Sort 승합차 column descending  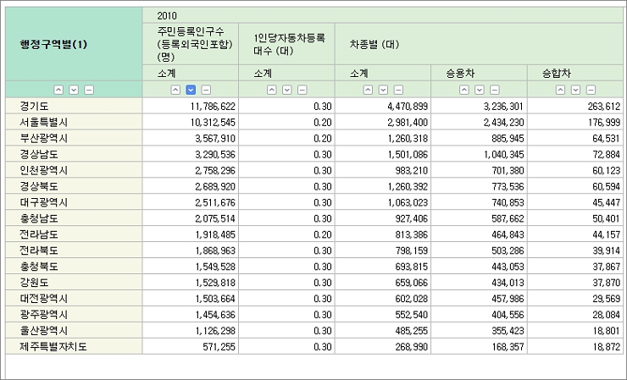coord(576,90)
